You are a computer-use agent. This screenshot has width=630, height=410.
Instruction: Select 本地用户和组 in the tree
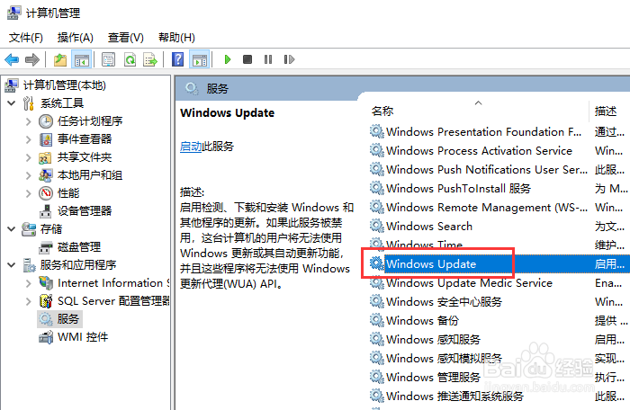(90, 175)
